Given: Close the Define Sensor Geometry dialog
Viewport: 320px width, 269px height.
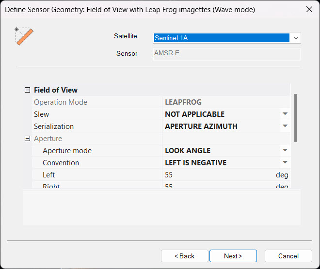Looking at the screenshot, I should (x=309, y=10).
